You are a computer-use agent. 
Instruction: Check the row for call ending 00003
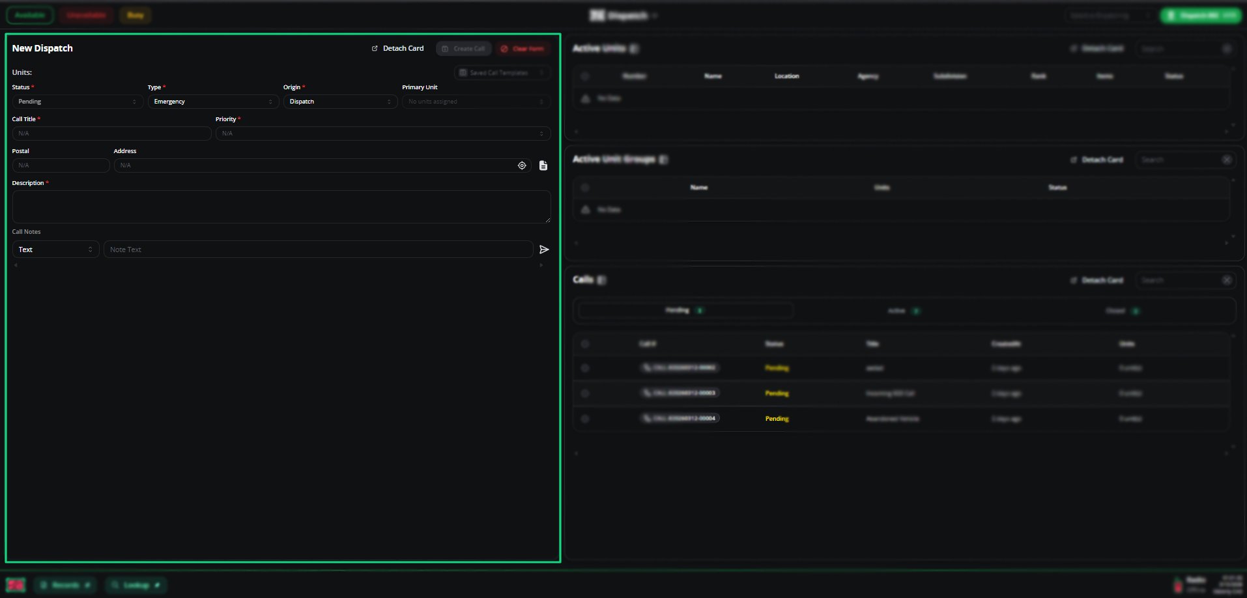(x=585, y=393)
